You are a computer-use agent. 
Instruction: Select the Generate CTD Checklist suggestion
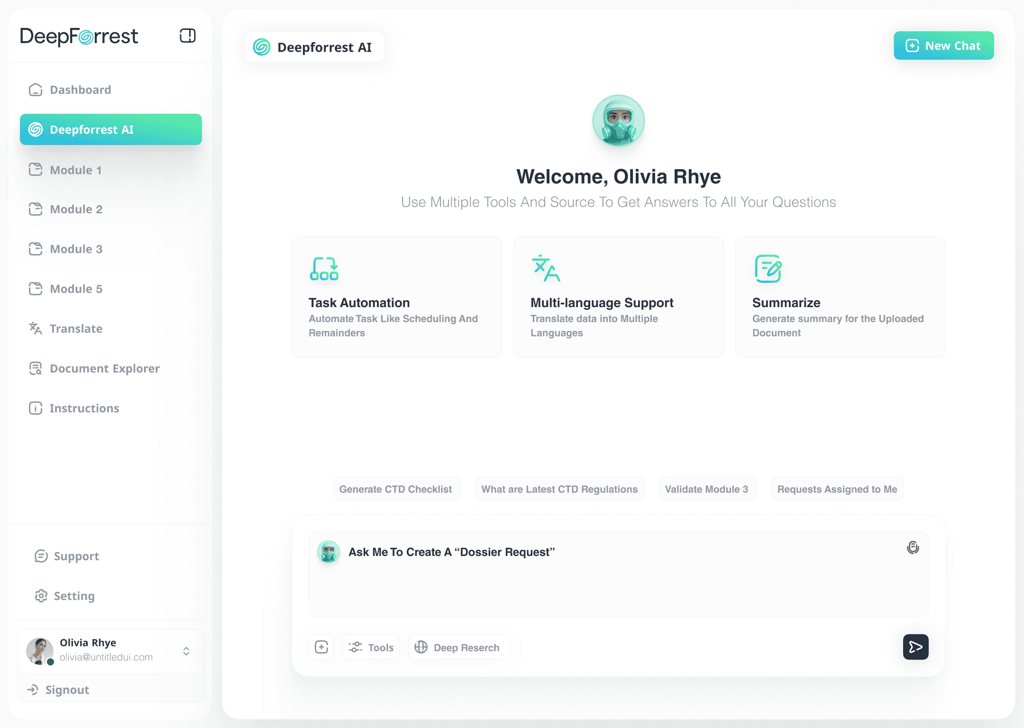point(396,489)
